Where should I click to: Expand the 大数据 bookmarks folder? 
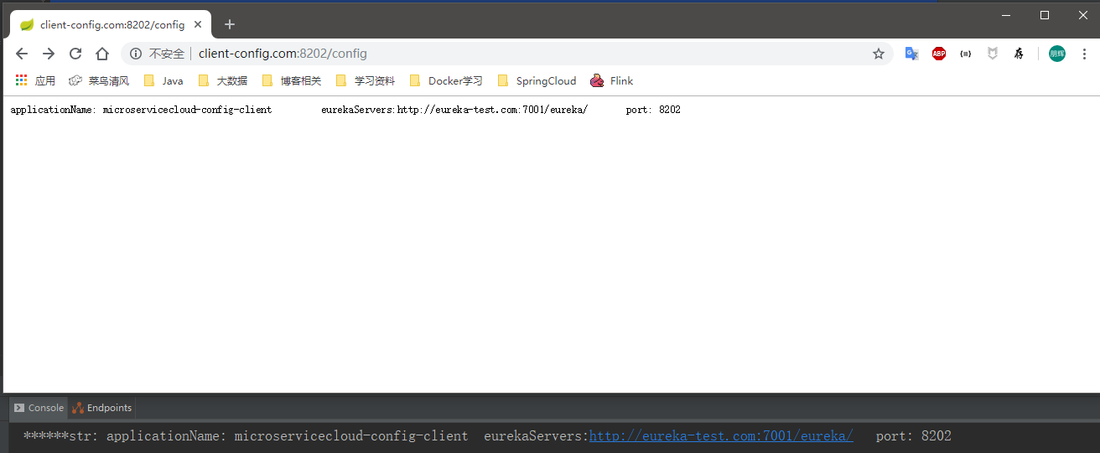point(223,81)
